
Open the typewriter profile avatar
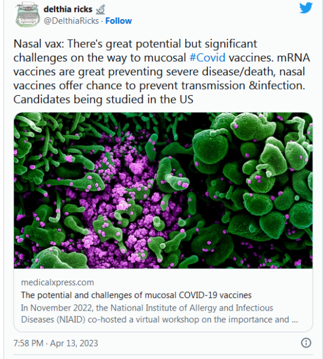click(28, 14)
